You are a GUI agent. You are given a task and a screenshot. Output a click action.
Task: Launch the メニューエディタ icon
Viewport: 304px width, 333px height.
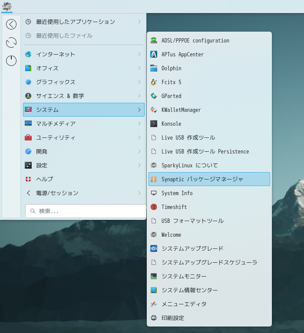pos(154,304)
